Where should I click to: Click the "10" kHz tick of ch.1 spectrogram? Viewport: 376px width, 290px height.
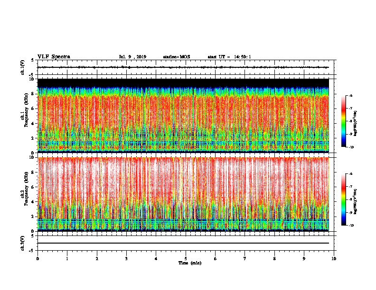(32, 79)
